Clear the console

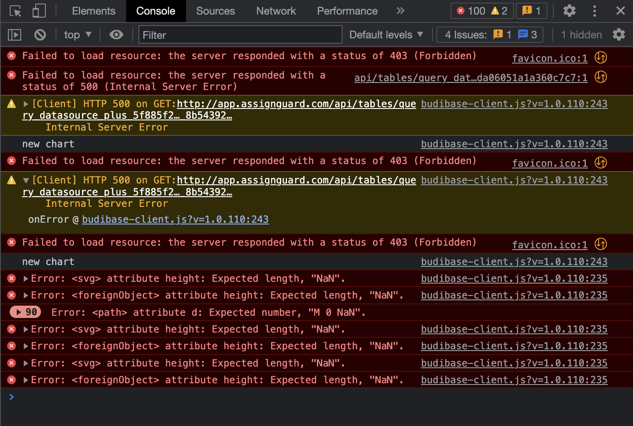[39, 34]
